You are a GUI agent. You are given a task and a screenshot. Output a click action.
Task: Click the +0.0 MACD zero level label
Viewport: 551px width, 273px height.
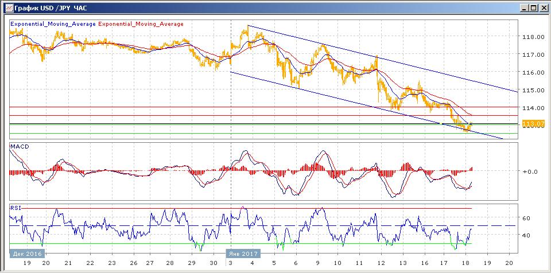point(529,171)
